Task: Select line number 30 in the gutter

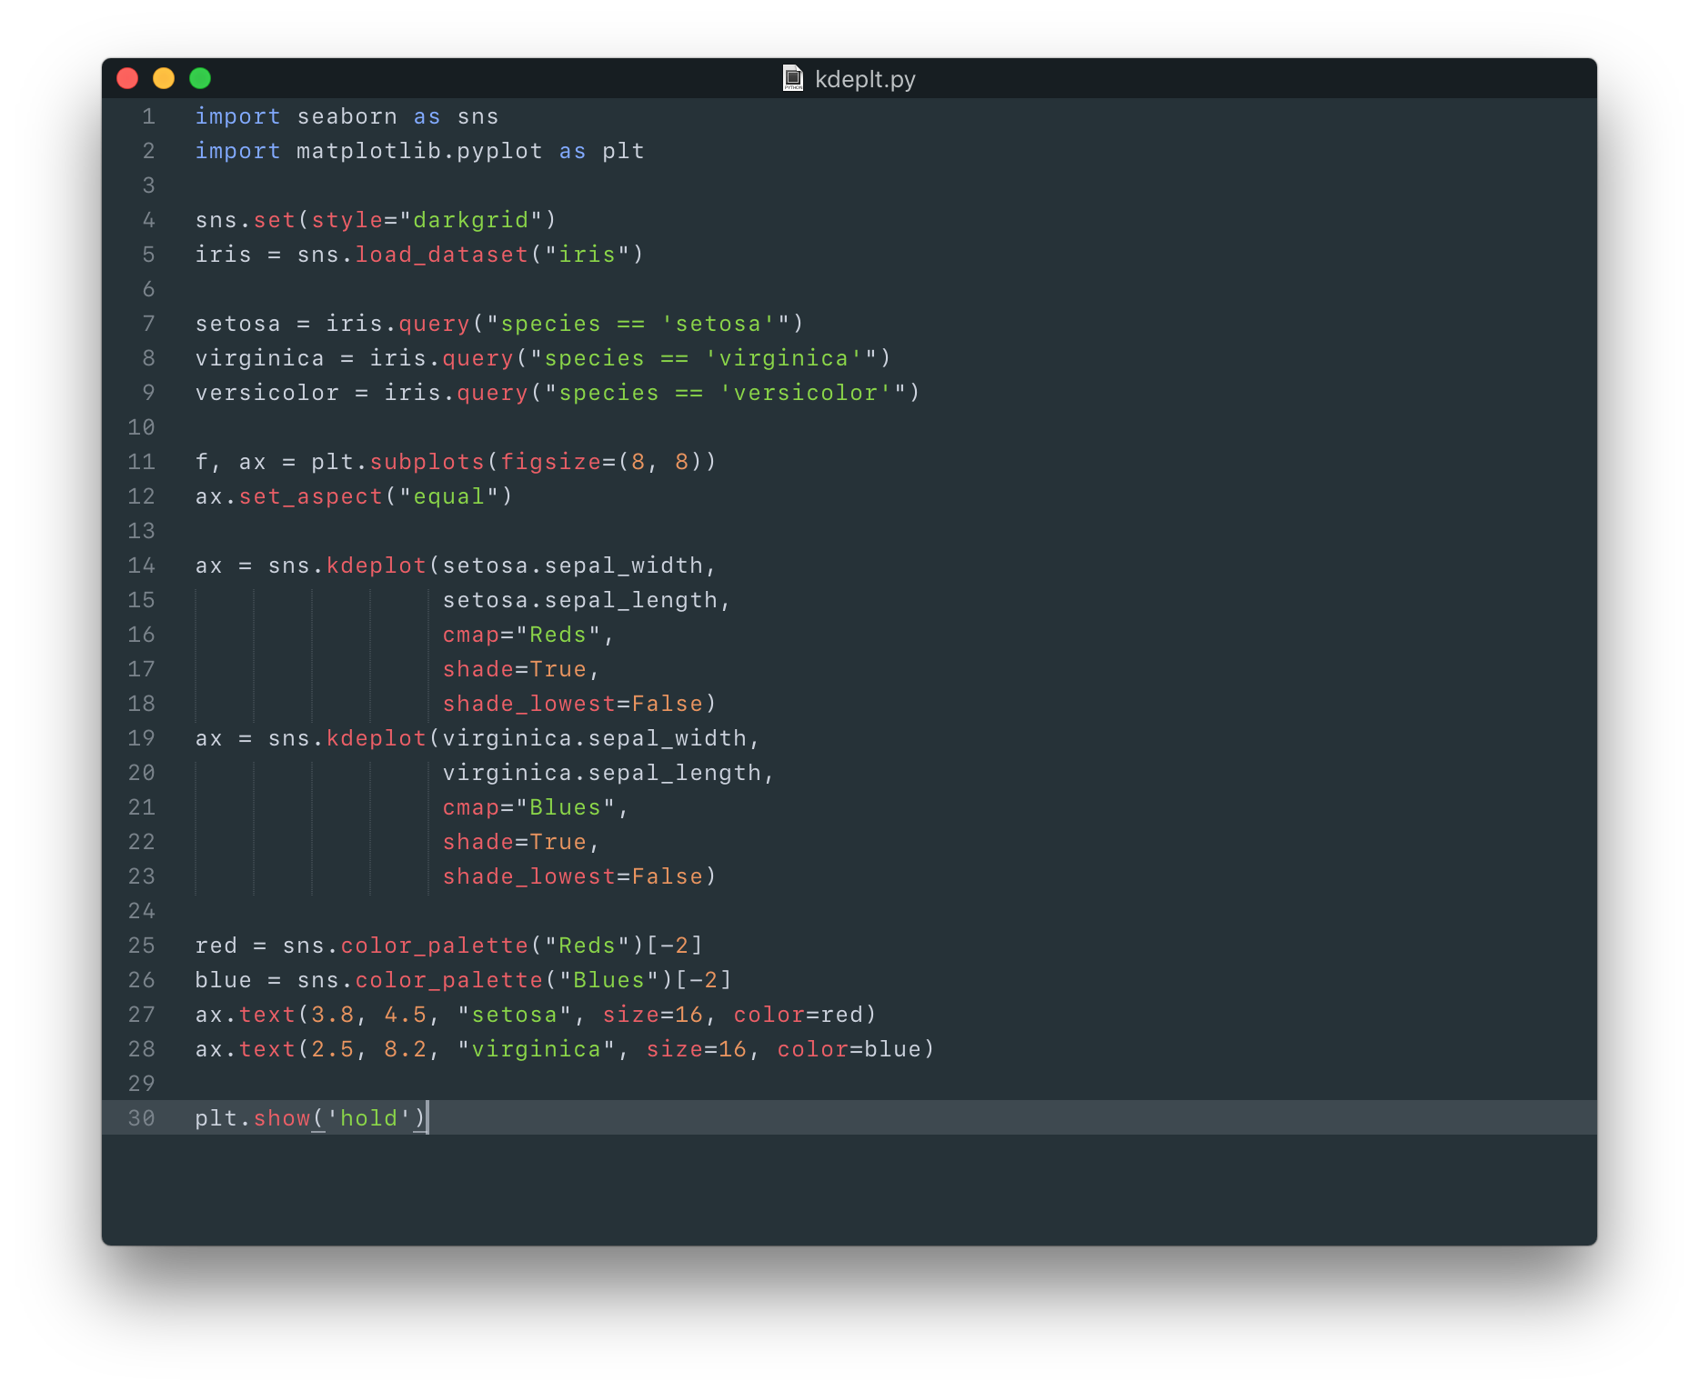Action: 141,1118
